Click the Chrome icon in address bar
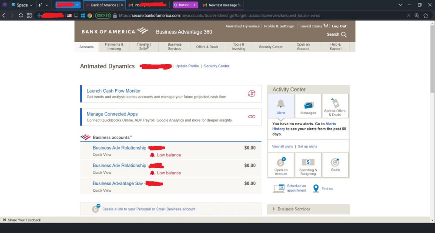Screen dimensions: 435x233 click(90, 16)
